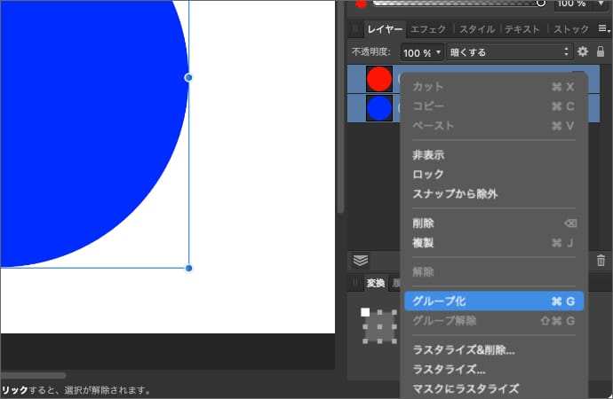Choose 複製 from the context menu
This screenshot has height=399, width=613.
[423, 242]
